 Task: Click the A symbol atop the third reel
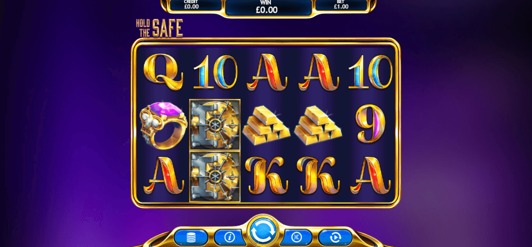pos(267,73)
